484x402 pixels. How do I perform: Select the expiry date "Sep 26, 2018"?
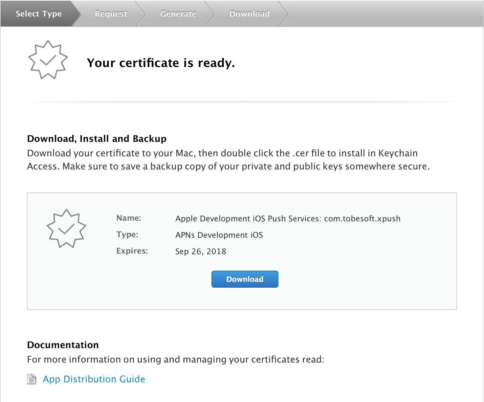pos(201,252)
